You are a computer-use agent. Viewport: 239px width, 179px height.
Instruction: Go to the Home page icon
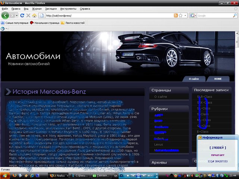34,16
